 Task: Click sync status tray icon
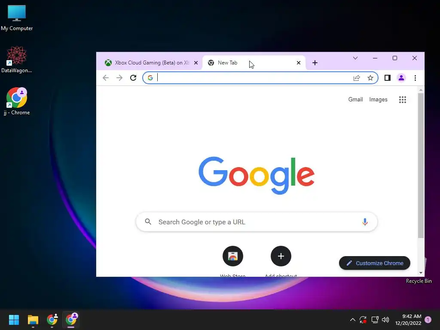tap(363, 320)
